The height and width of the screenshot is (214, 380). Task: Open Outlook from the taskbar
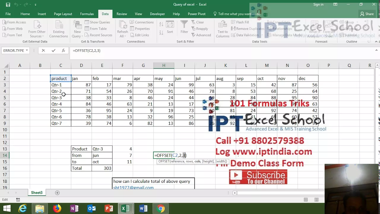(x=91, y=209)
